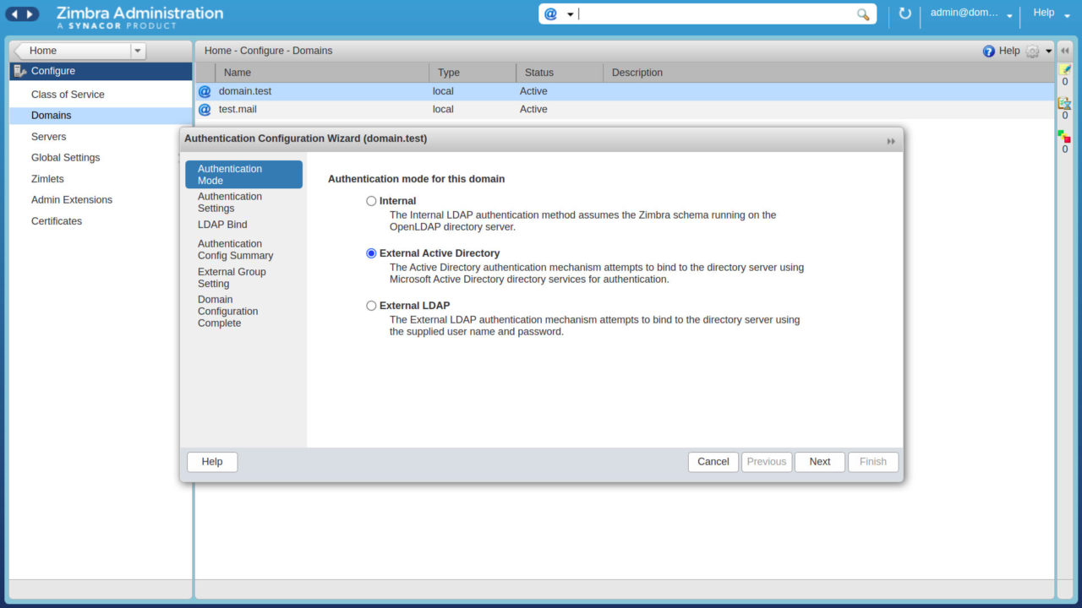Click the search magnifier icon

(863, 14)
